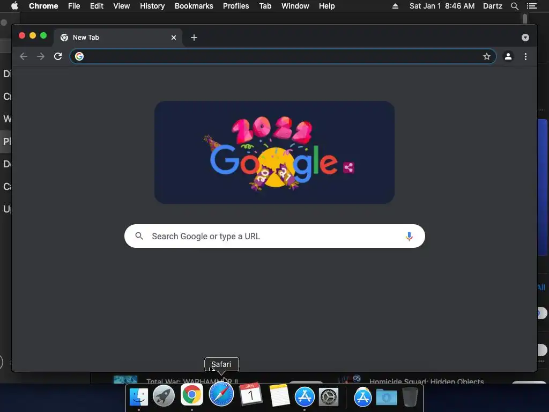This screenshot has width=549, height=412.
Task: Start voice search with the microphone icon
Action: pos(409,236)
